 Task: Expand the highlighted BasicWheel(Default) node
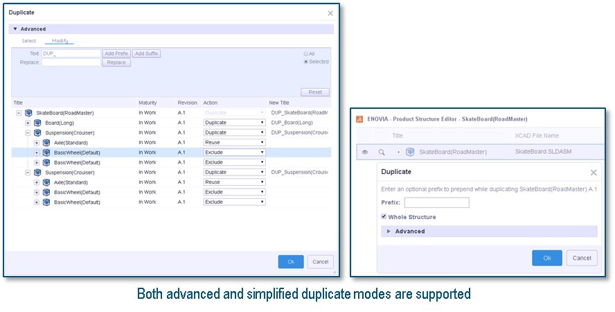tap(37, 153)
